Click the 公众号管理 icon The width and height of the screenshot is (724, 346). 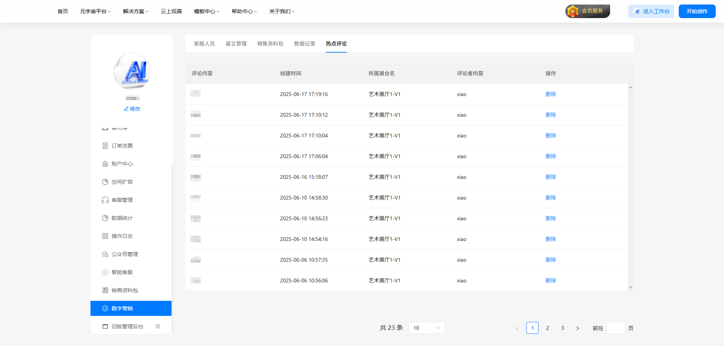[105, 254]
